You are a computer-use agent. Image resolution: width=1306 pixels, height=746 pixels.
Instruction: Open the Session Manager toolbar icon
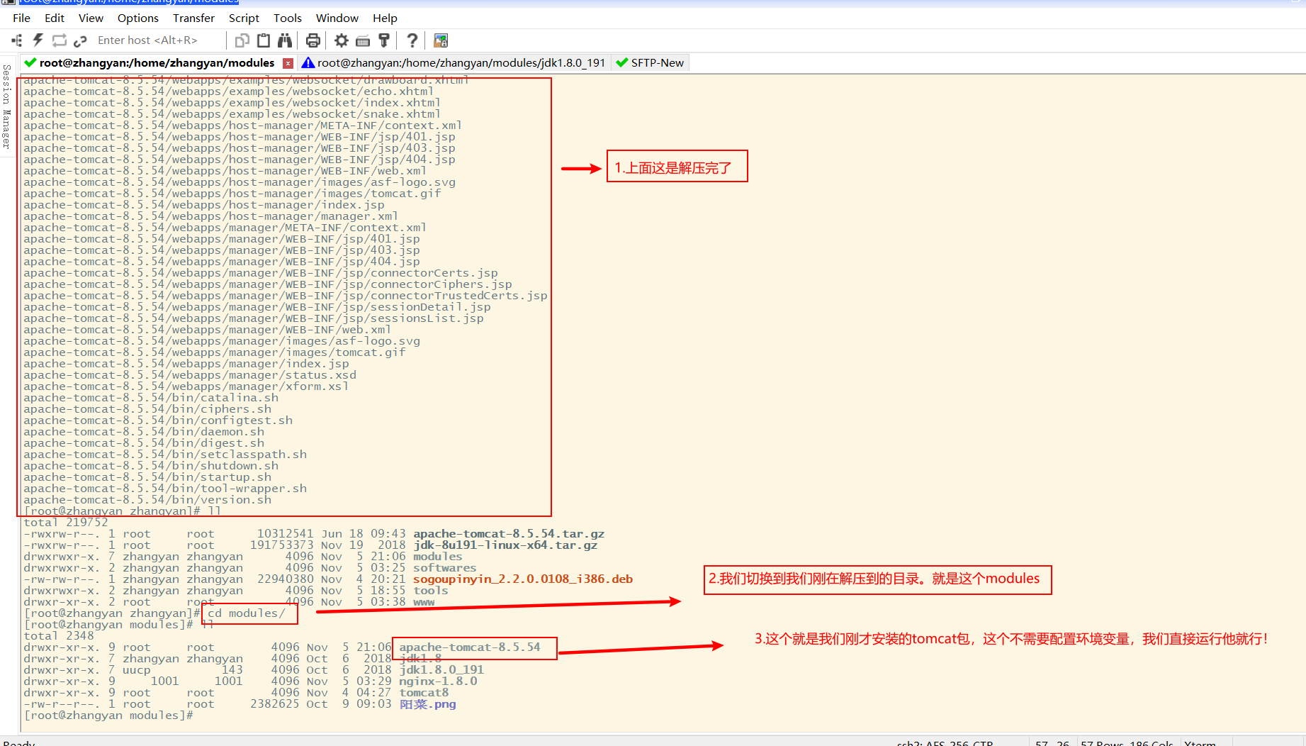coord(17,40)
